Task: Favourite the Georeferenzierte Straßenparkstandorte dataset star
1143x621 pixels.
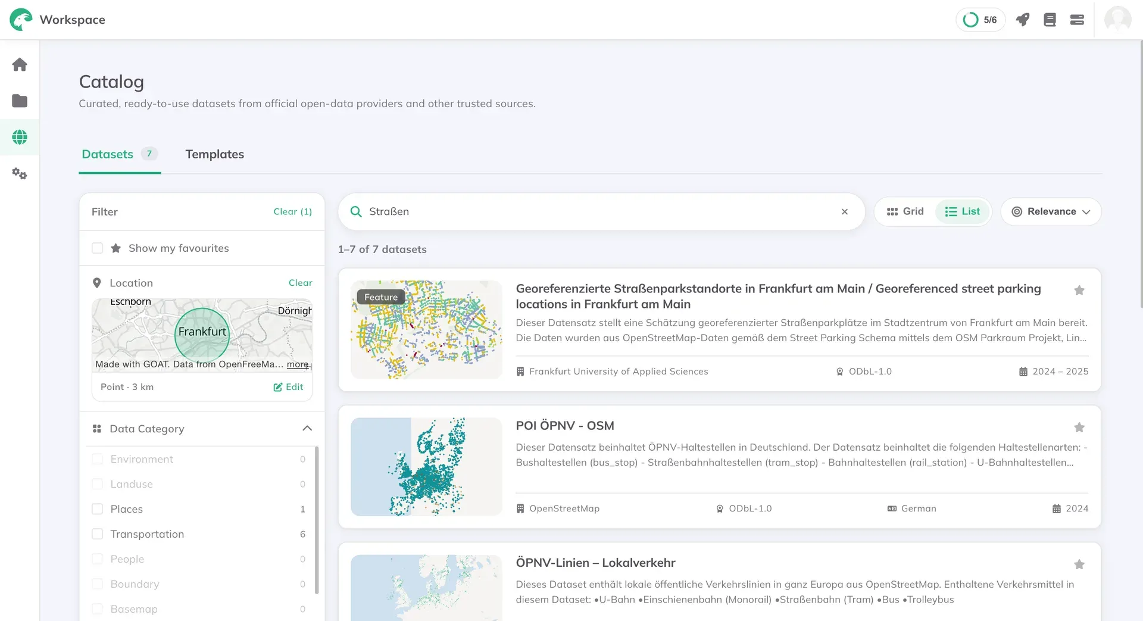Action: (1079, 291)
